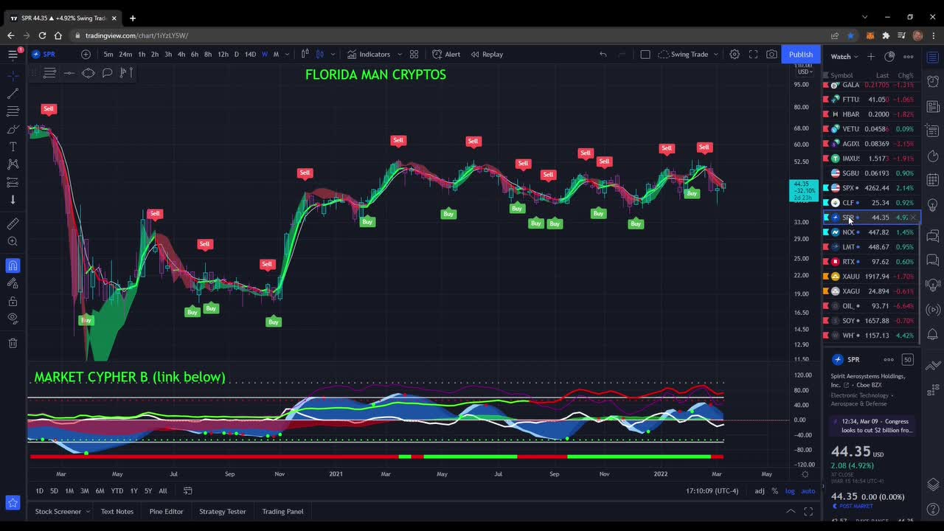Toggle magnet mode in left toolbar

point(13,265)
